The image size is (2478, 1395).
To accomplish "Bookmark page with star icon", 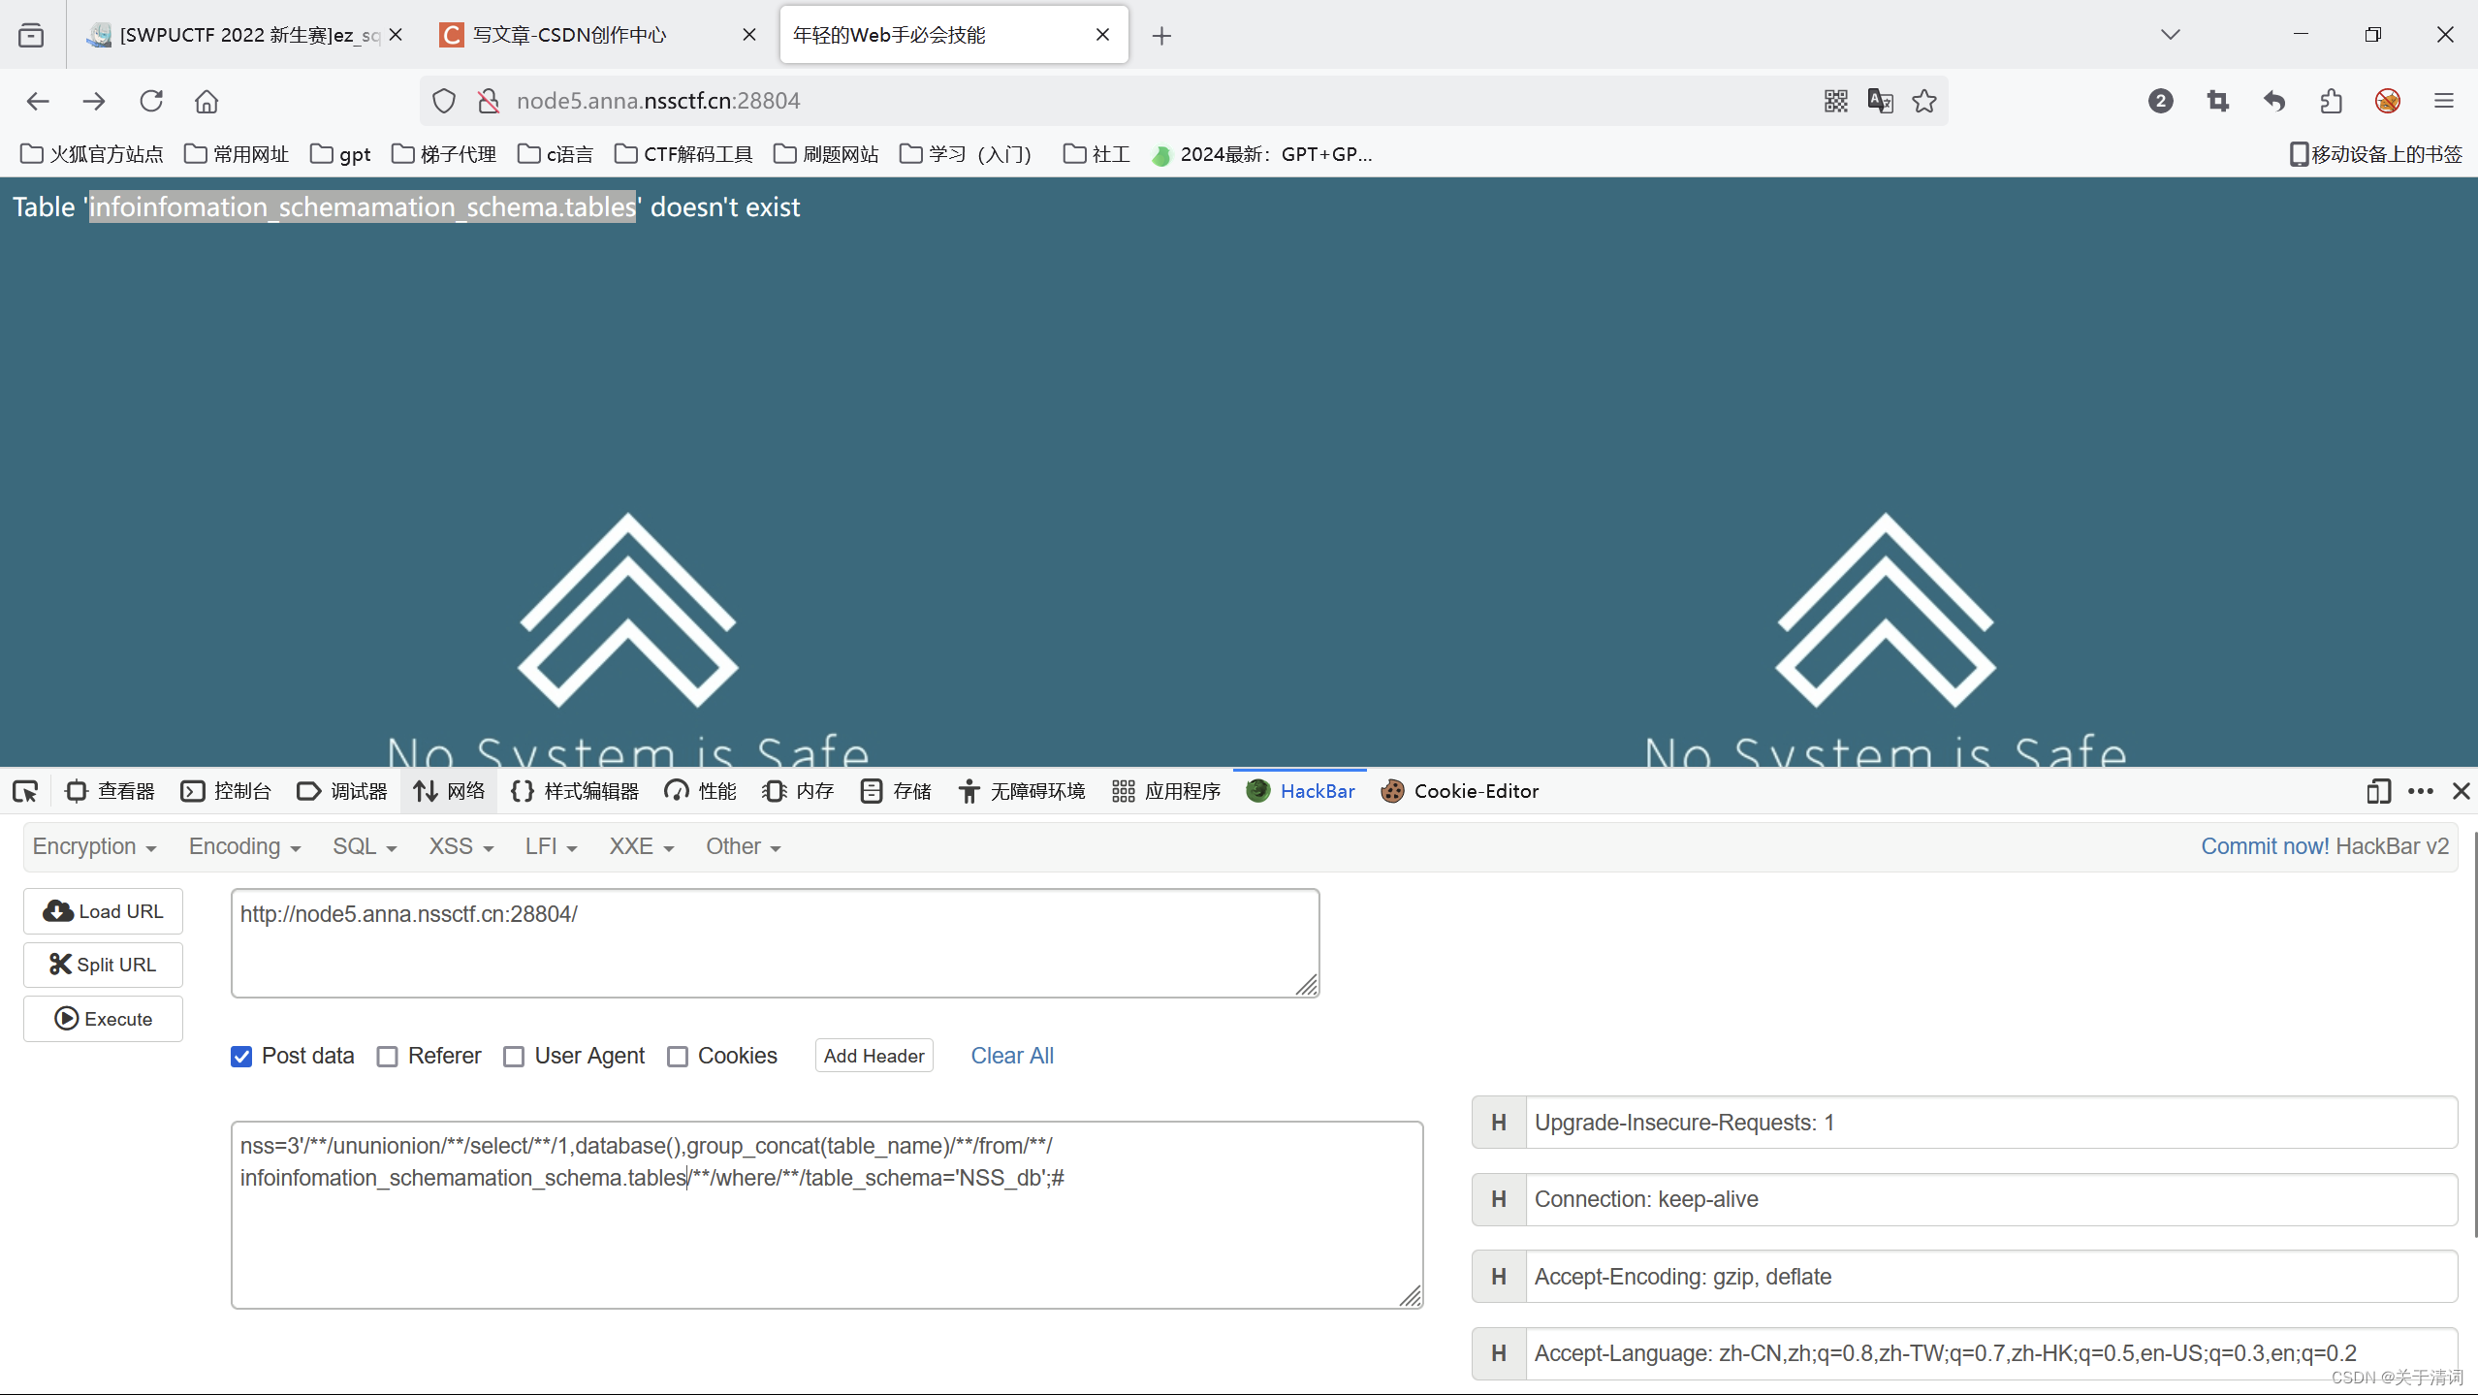I will 1924,101.
